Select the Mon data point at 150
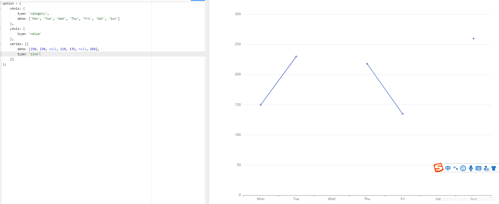This screenshot has height=204, width=499. 261,105
